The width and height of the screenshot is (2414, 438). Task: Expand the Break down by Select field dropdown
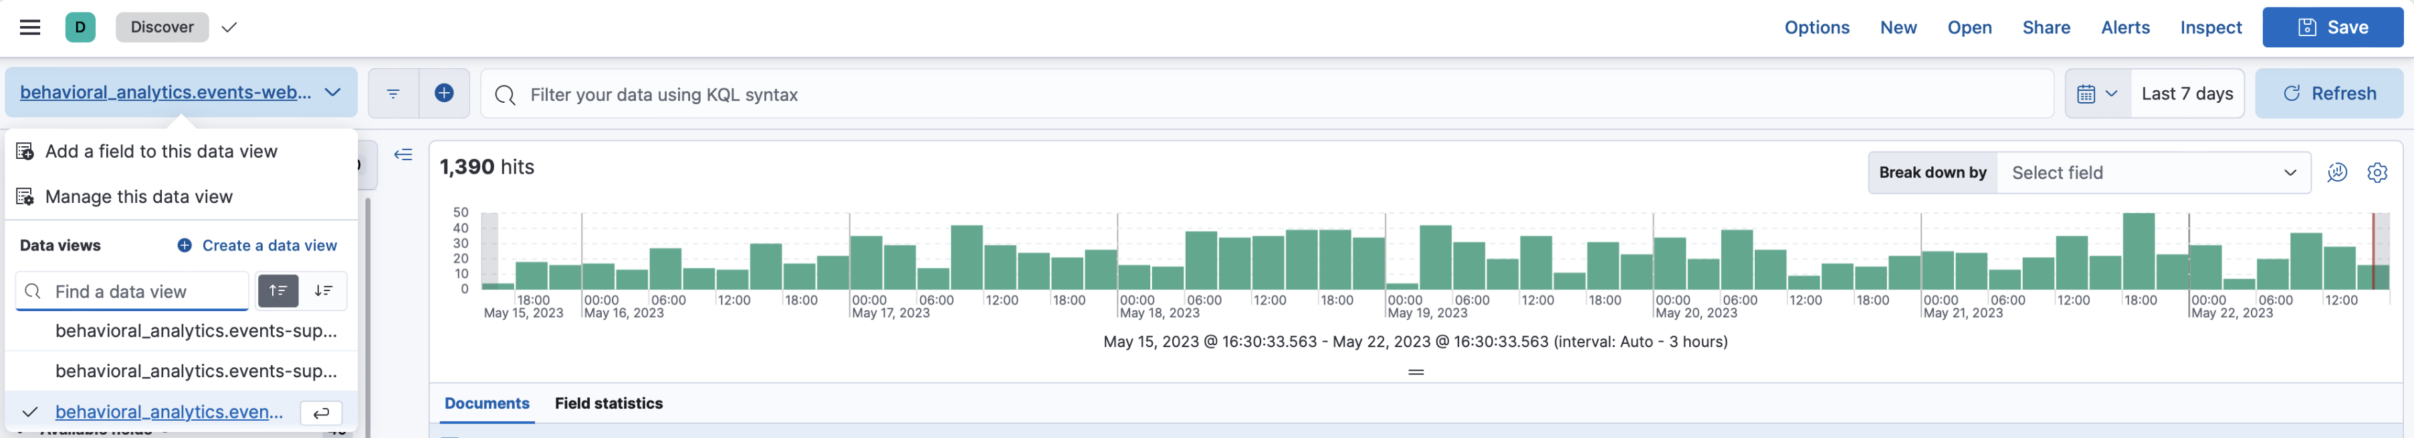(2153, 173)
